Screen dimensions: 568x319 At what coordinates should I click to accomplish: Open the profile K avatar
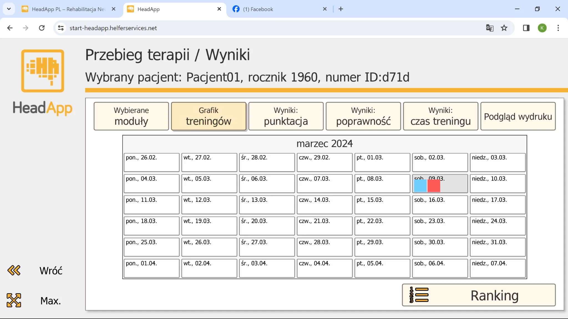[x=542, y=28]
